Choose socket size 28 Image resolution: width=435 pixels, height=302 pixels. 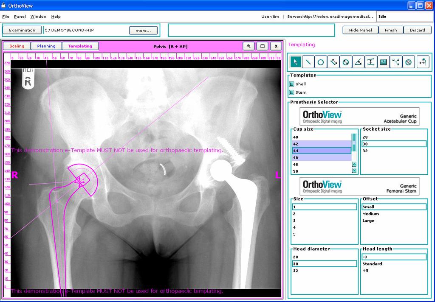pos(394,137)
